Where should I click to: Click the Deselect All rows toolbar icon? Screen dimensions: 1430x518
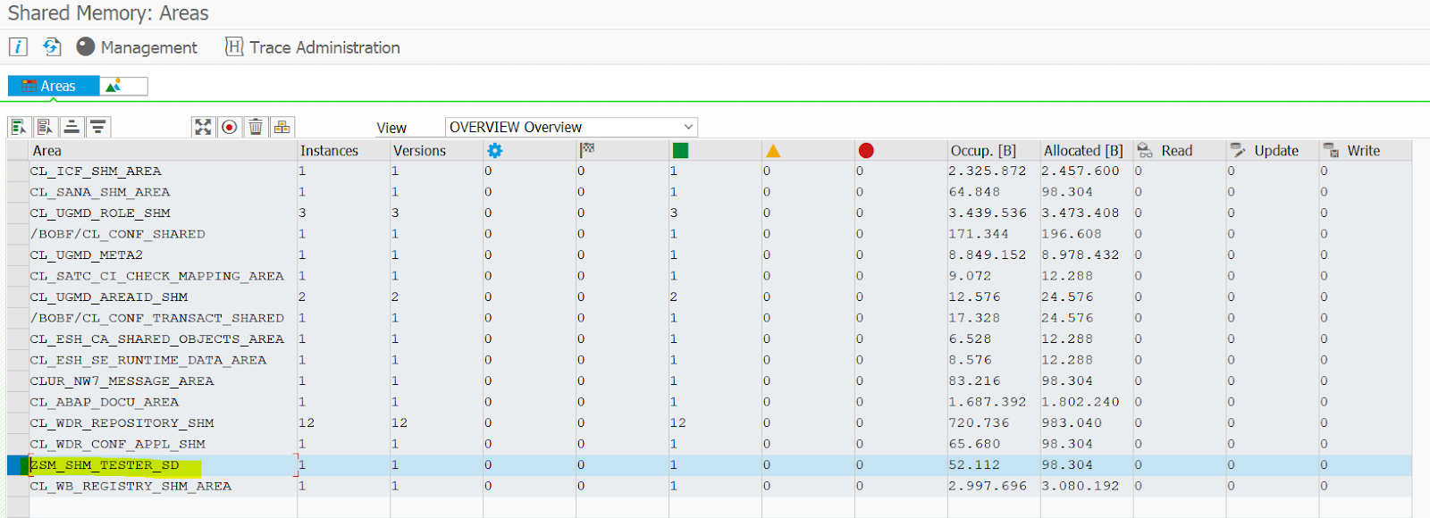click(46, 127)
